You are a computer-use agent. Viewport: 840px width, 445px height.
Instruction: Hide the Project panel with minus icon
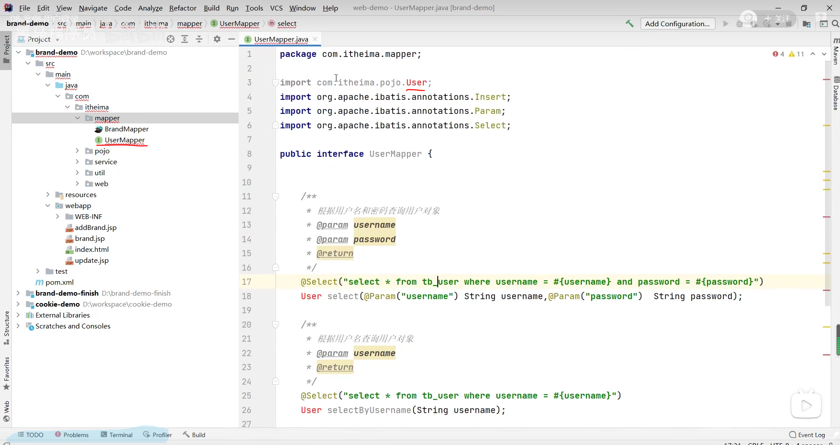(x=232, y=39)
